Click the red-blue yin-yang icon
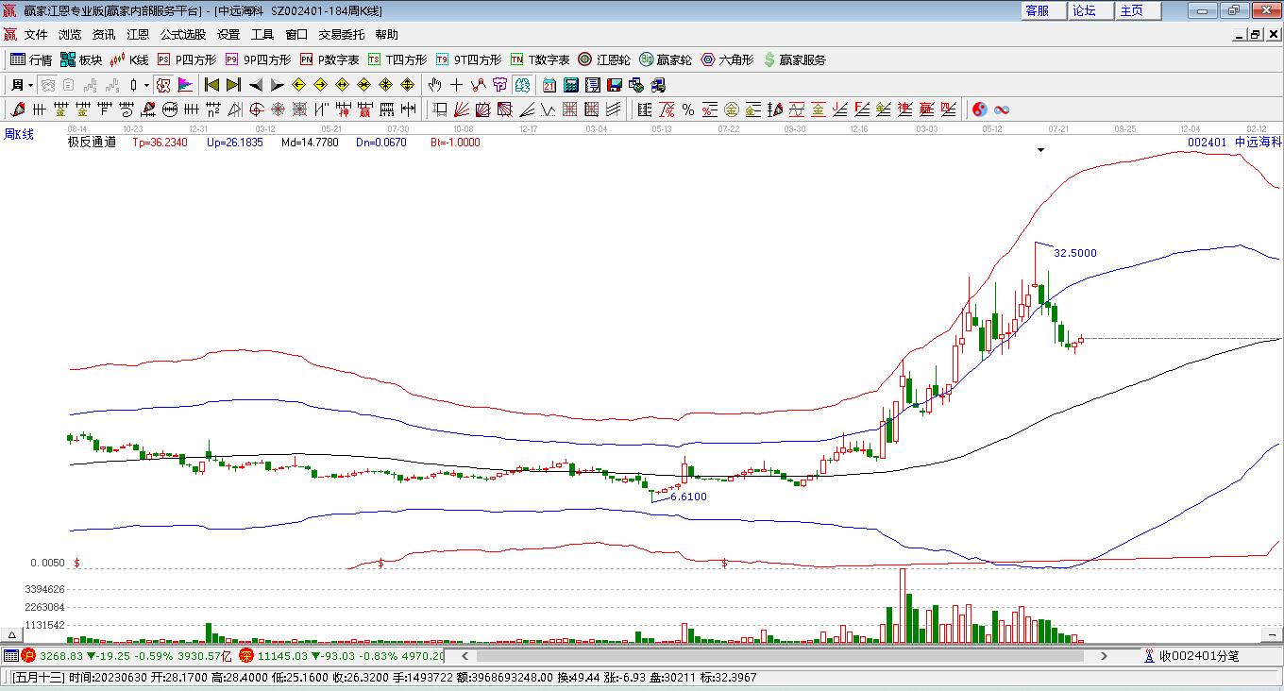The height and width of the screenshot is (691, 1284). (x=980, y=110)
